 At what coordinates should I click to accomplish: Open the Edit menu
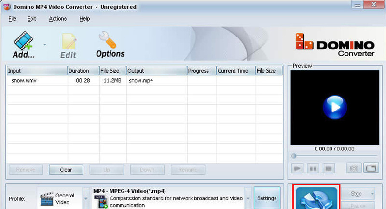pyautogui.click(x=31, y=19)
